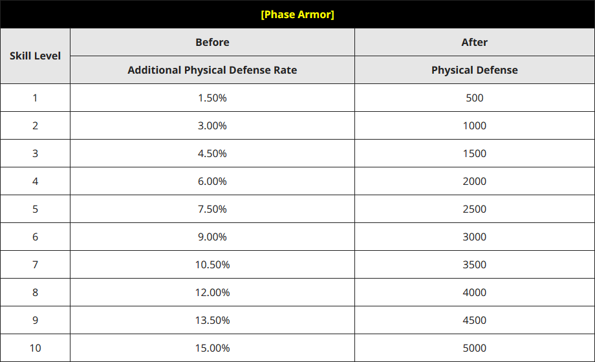Select the 13.50% rate cell
The width and height of the screenshot is (595, 362).
tap(213, 320)
